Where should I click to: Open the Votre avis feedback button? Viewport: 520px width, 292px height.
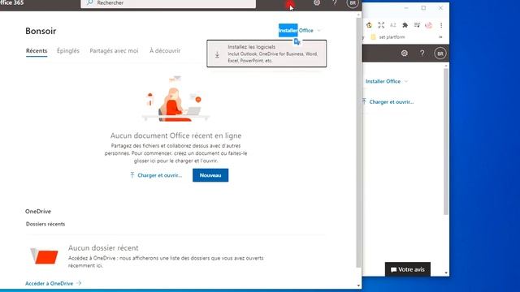pos(408,269)
